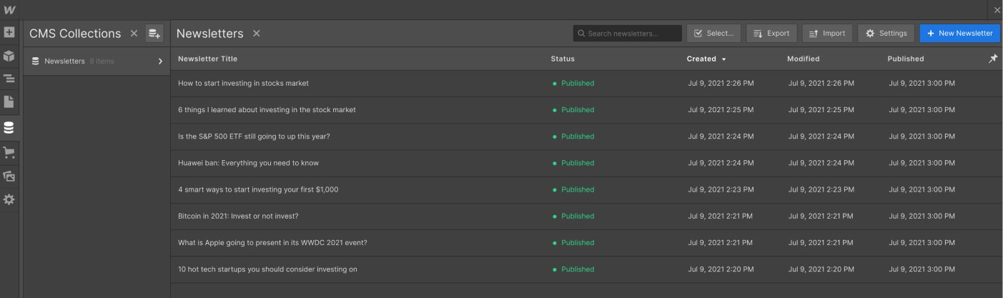Sort by Status column header
This screenshot has width=1003, height=298.
tap(563, 59)
